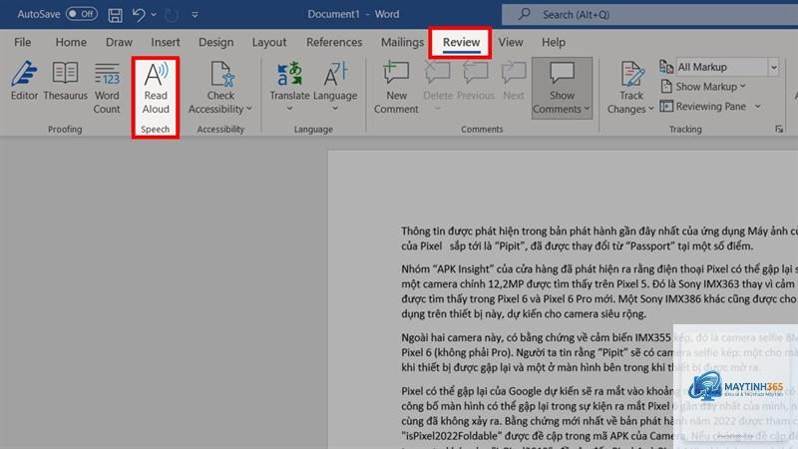Switch to the View tab
The height and width of the screenshot is (449, 798).
(x=511, y=42)
